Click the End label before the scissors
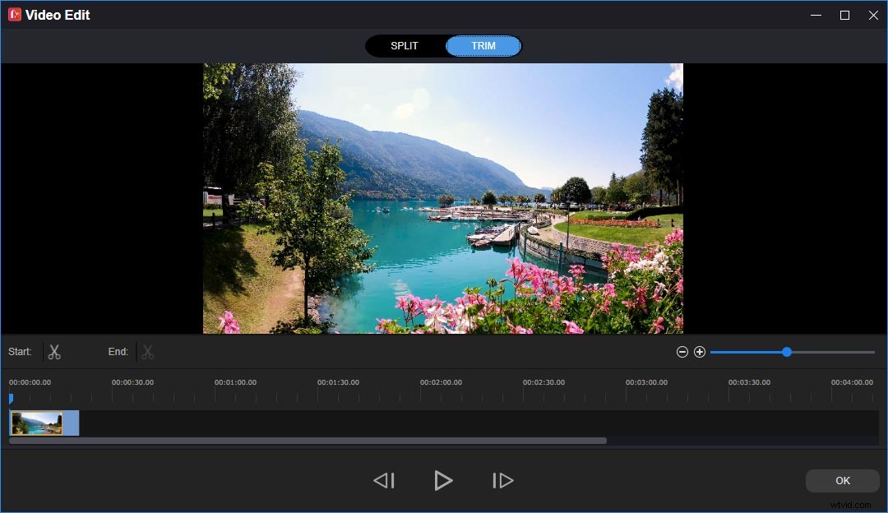 click(x=118, y=351)
